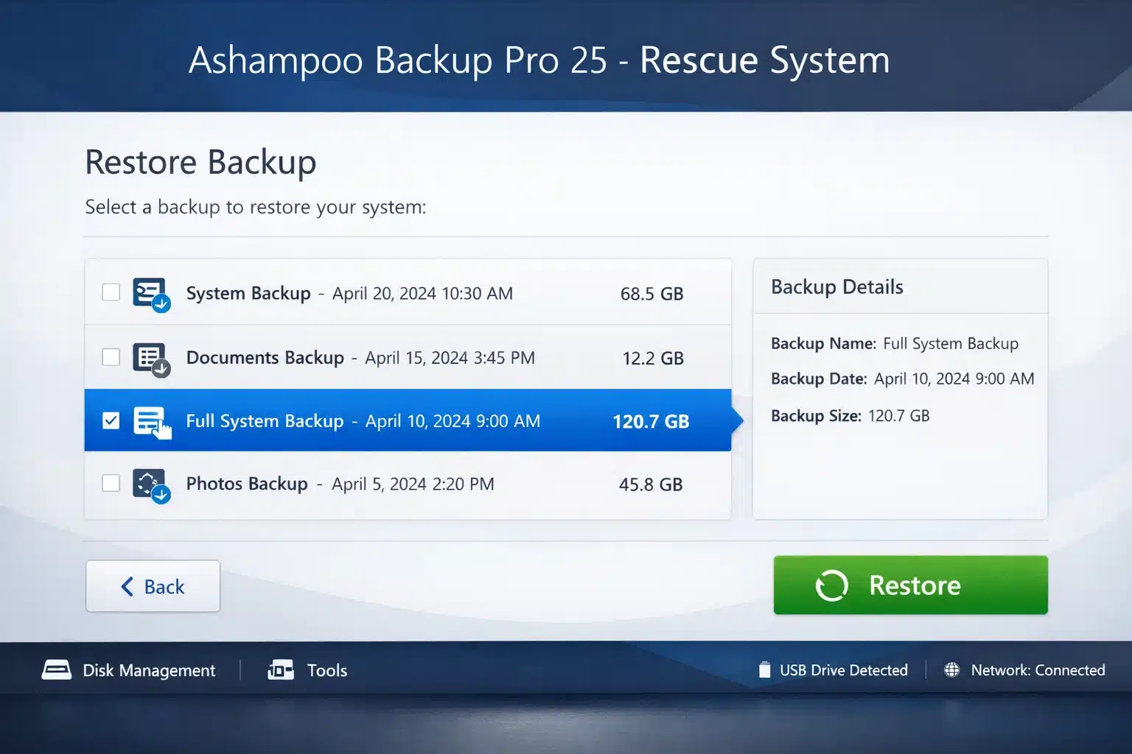Enable the Photos Backup checkbox
The height and width of the screenshot is (754, 1132).
pyautogui.click(x=111, y=484)
